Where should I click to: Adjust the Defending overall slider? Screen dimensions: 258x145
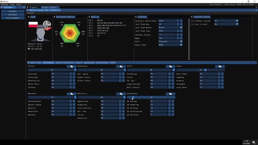coord(102,70)
